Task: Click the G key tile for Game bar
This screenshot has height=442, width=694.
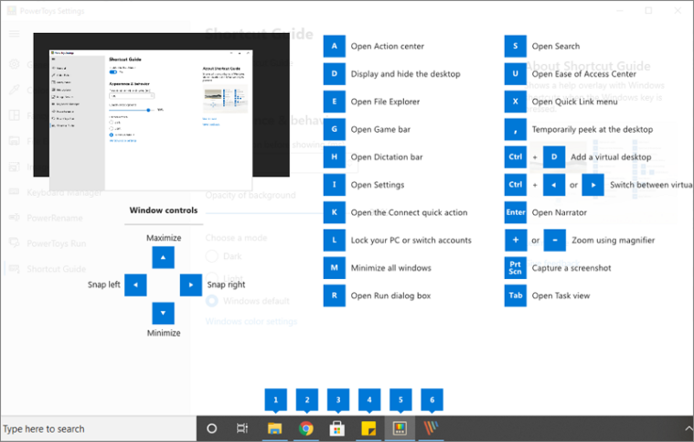Action: (334, 129)
